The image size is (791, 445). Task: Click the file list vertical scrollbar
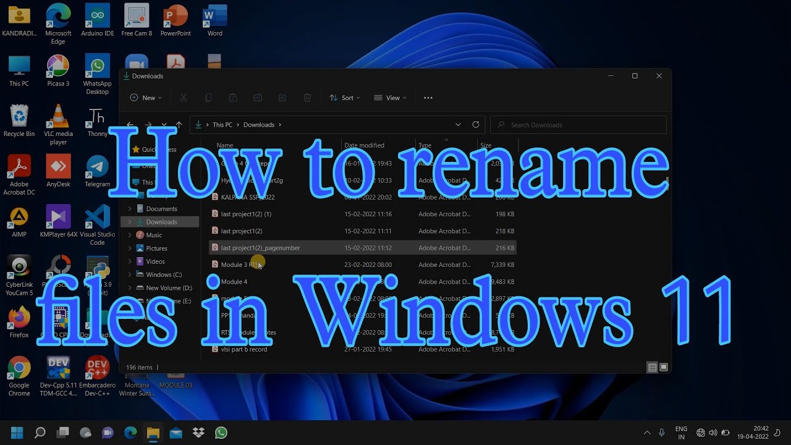pos(667,182)
